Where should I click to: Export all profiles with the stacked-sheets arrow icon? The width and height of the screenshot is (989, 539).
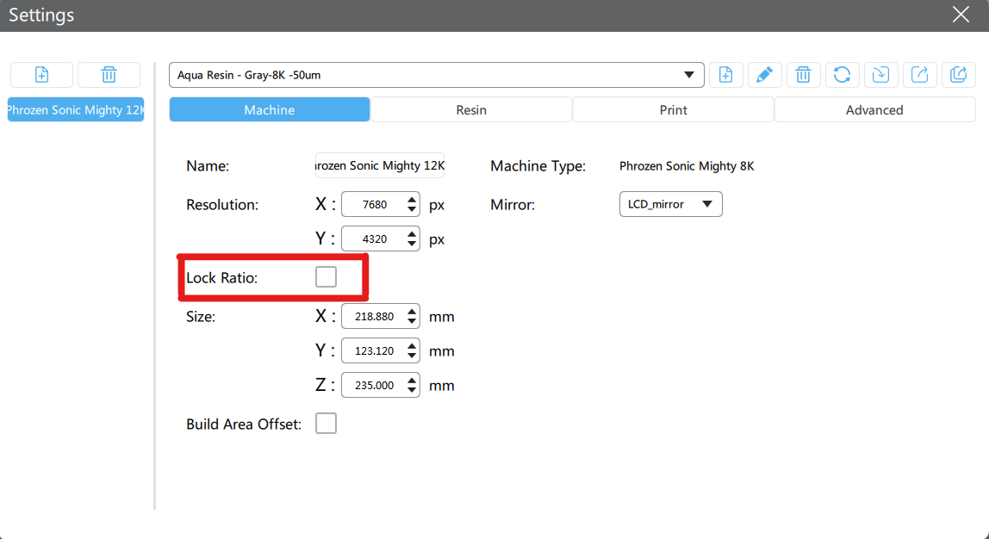tap(958, 75)
